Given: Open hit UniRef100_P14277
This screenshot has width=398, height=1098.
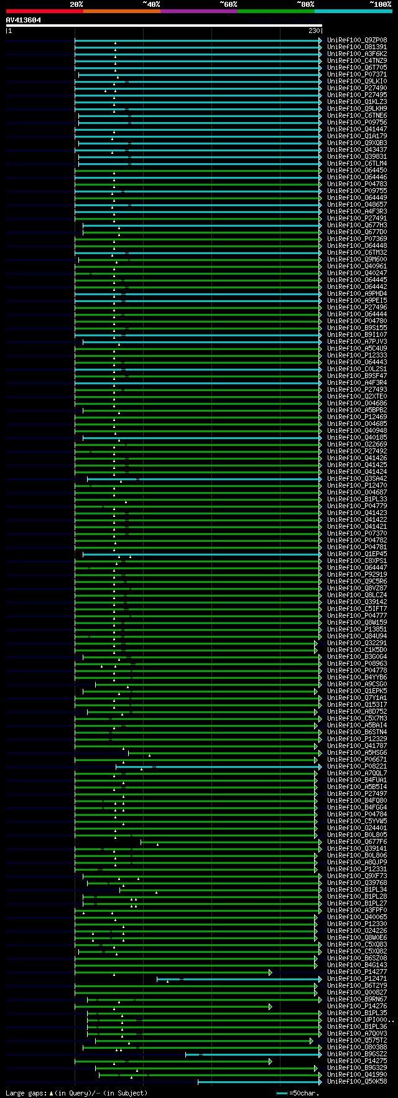Looking at the screenshot, I should [357, 972].
